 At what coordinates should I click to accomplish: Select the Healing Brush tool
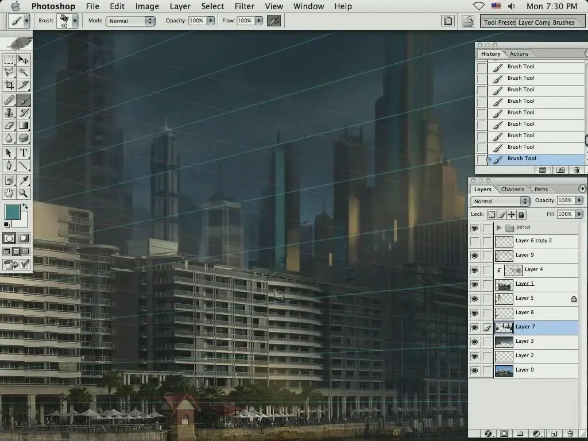pyautogui.click(x=9, y=100)
